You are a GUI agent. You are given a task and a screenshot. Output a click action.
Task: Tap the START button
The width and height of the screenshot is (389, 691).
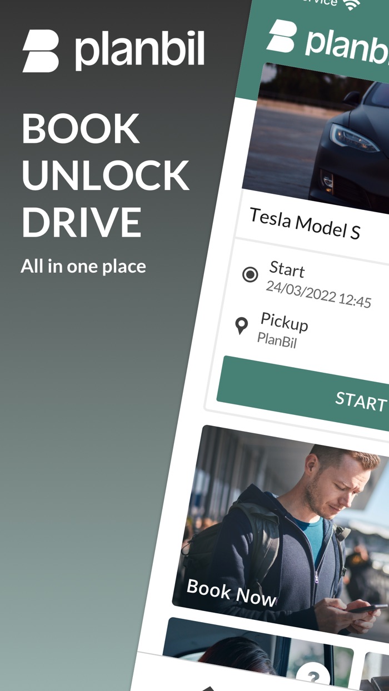coord(303,392)
